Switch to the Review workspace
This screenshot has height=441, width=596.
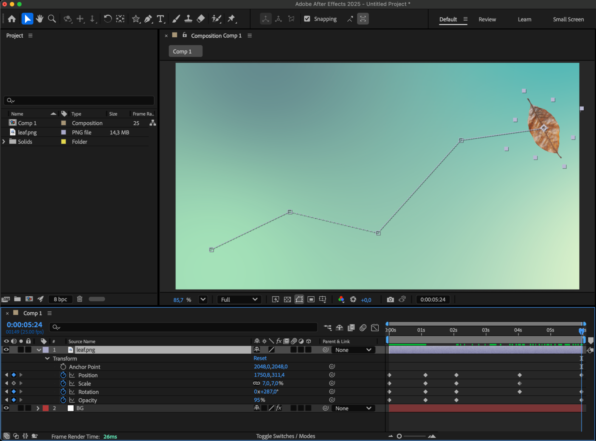[x=487, y=19]
